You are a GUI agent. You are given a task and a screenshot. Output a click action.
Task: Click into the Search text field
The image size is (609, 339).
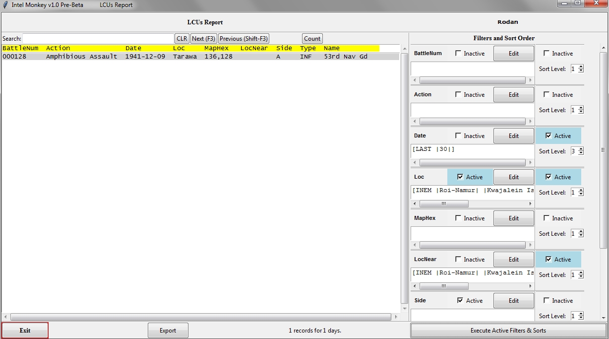98,39
